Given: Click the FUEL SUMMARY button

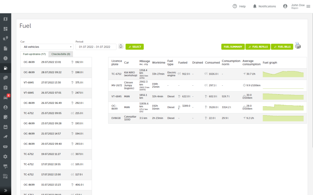Looking at the screenshot, I should [x=233, y=47].
